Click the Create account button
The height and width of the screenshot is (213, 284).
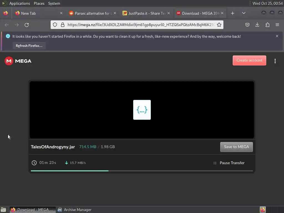pyautogui.click(x=249, y=60)
